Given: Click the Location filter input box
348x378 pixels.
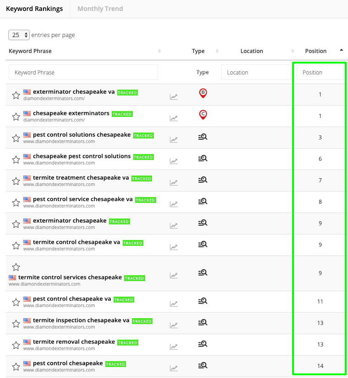Looking at the screenshot, I should point(256,72).
